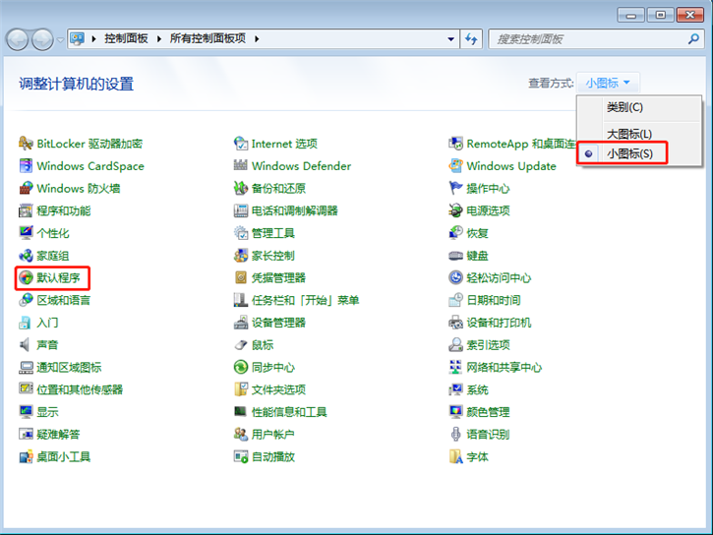Click the Windows 防火墙 icon
Image resolution: width=713 pixels, height=535 pixels.
[27, 189]
